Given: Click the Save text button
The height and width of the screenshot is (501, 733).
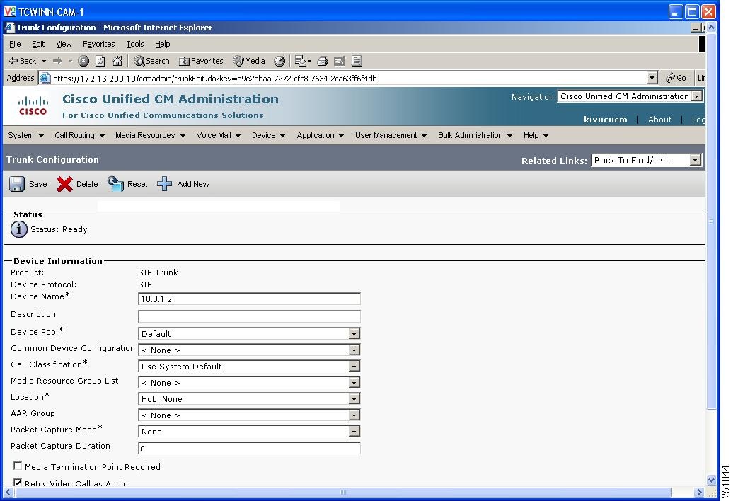Looking at the screenshot, I should (x=38, y=184).
